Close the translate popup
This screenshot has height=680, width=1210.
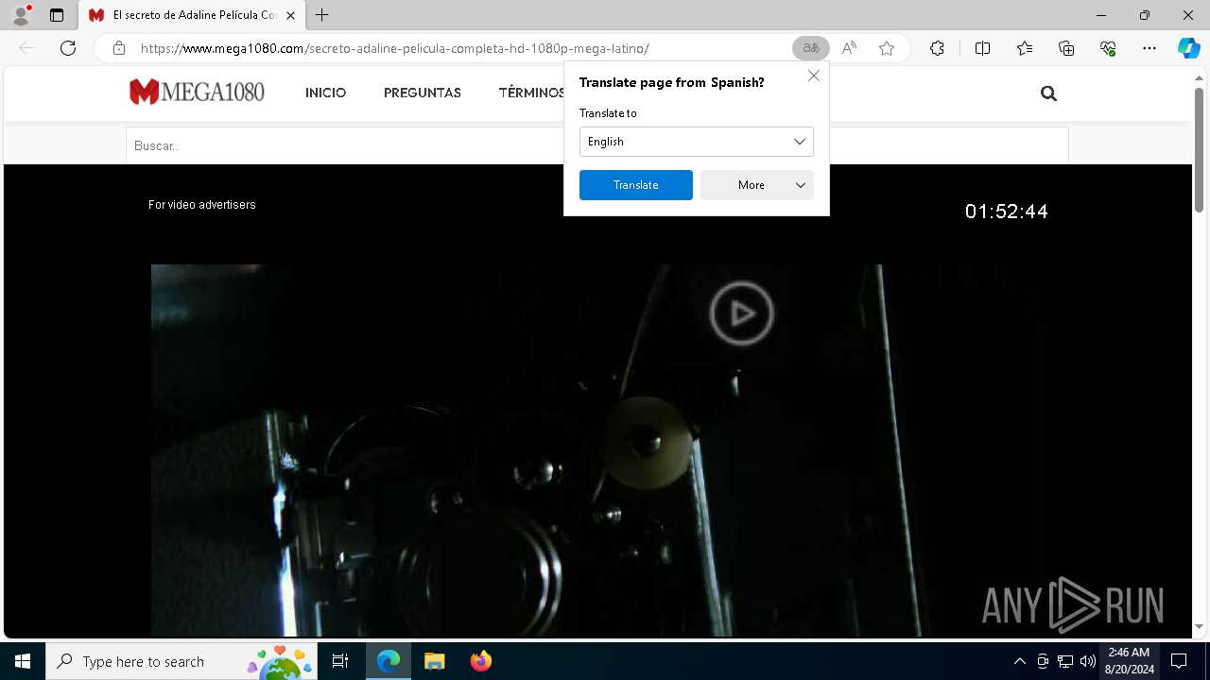(813, 76)
